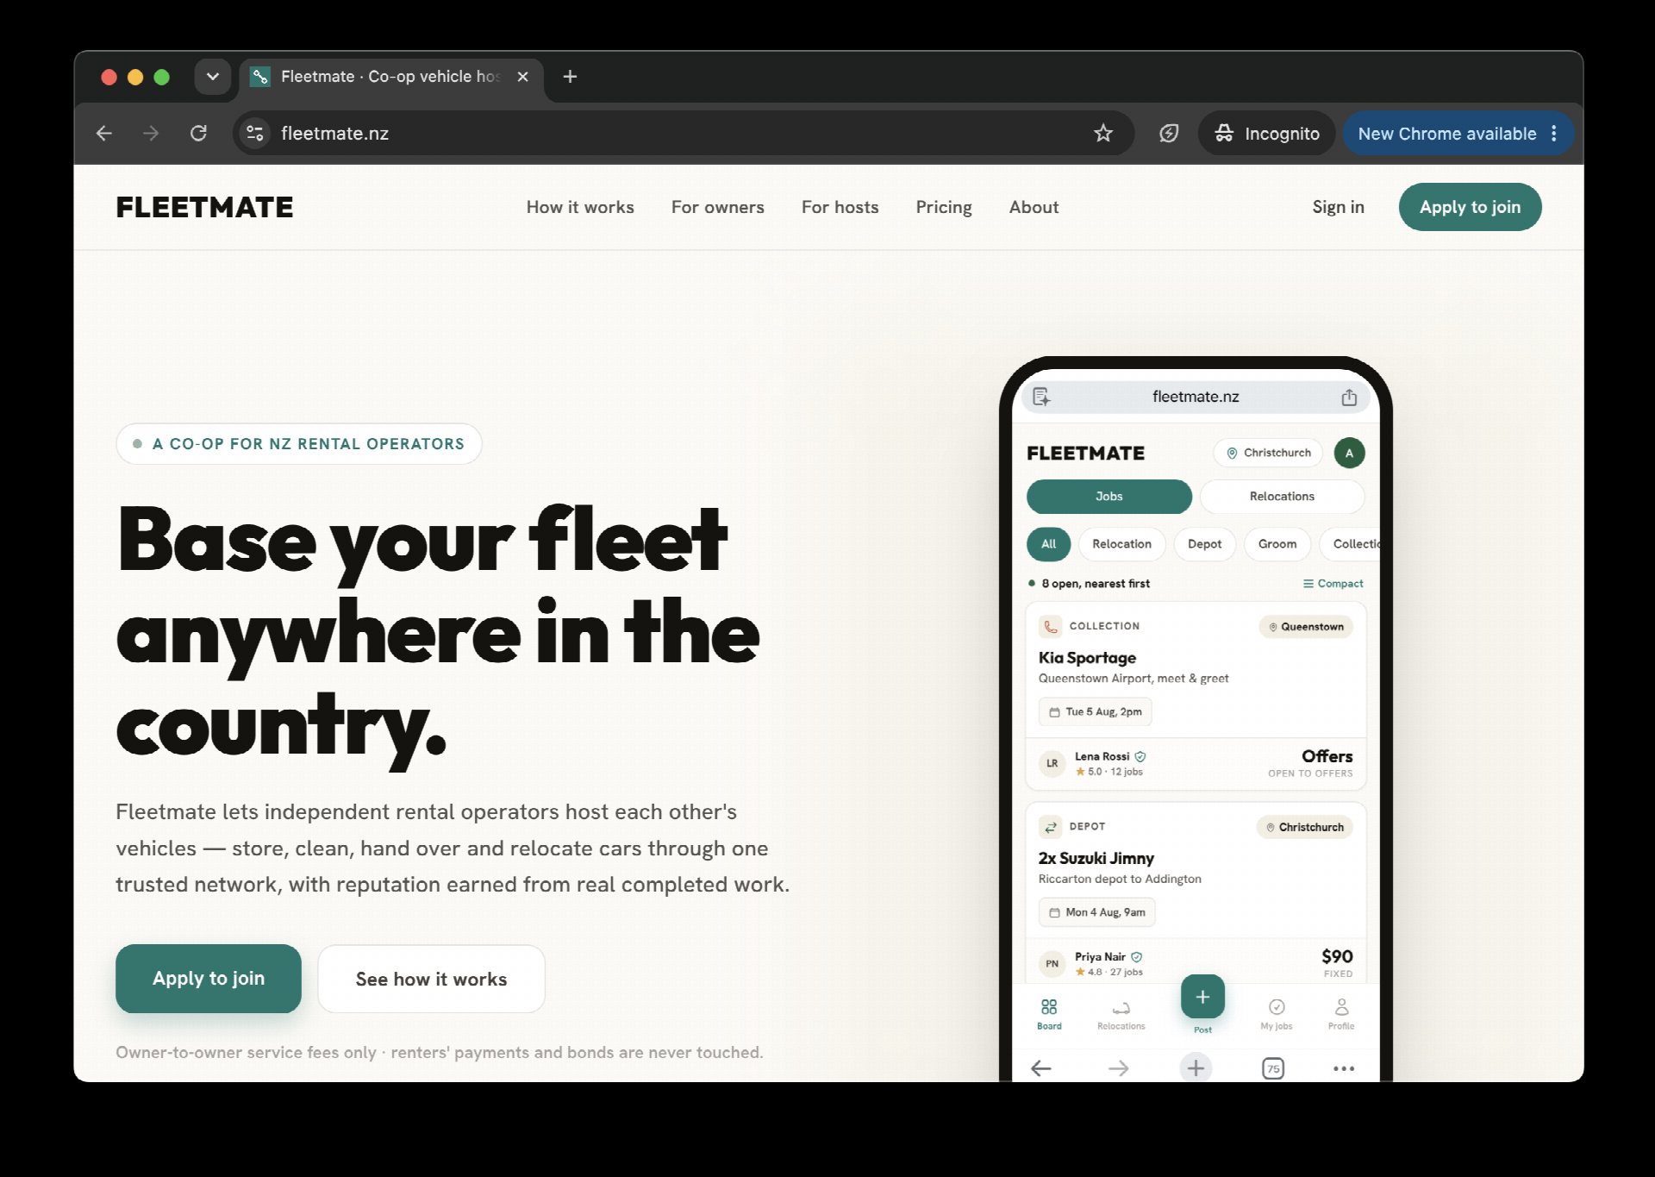Click Priya Nair's PN avatar
1655x1177 pixels.
point(1052,964)
